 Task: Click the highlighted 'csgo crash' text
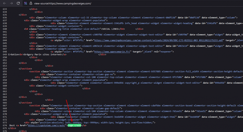pyautogui.click(x=74, y=125)
